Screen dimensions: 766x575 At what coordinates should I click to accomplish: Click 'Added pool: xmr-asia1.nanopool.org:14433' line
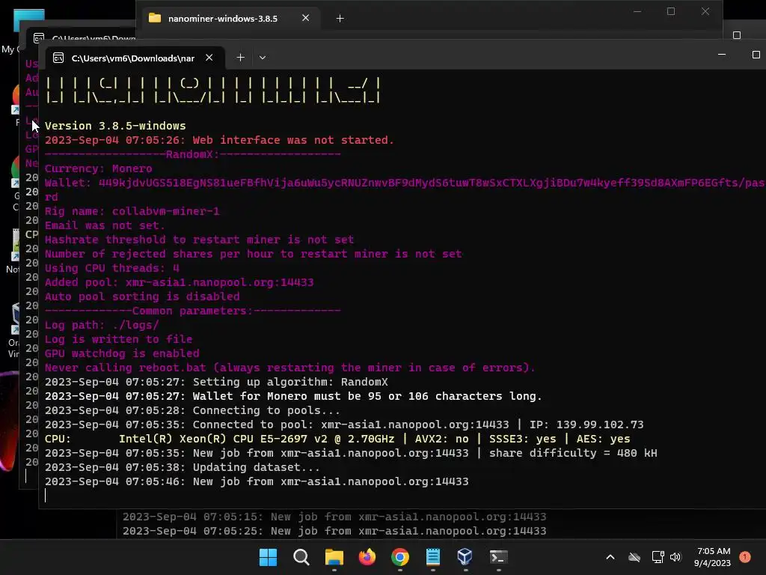pyautogui.click(x=180, y=282)
